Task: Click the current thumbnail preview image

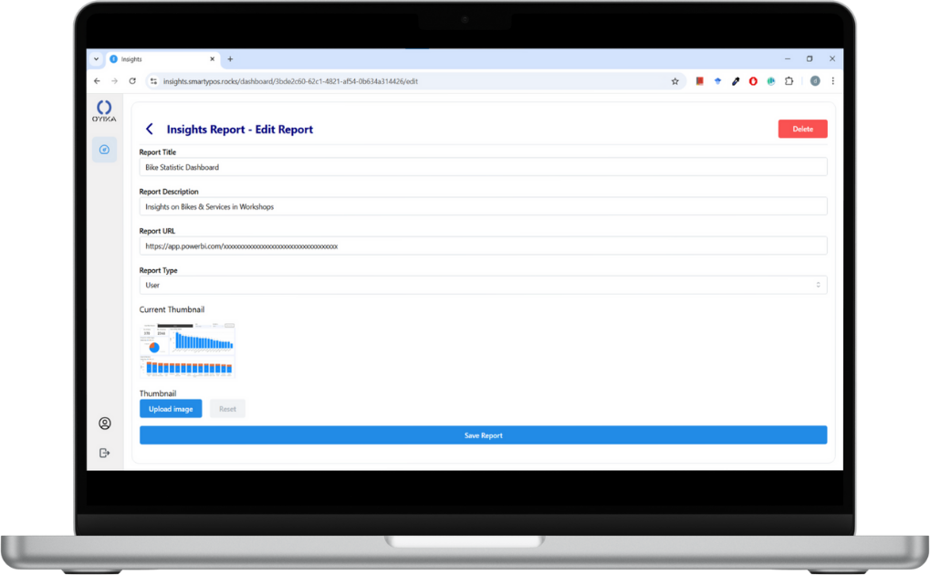Action: pyautogui.click(x=188, y=349)
